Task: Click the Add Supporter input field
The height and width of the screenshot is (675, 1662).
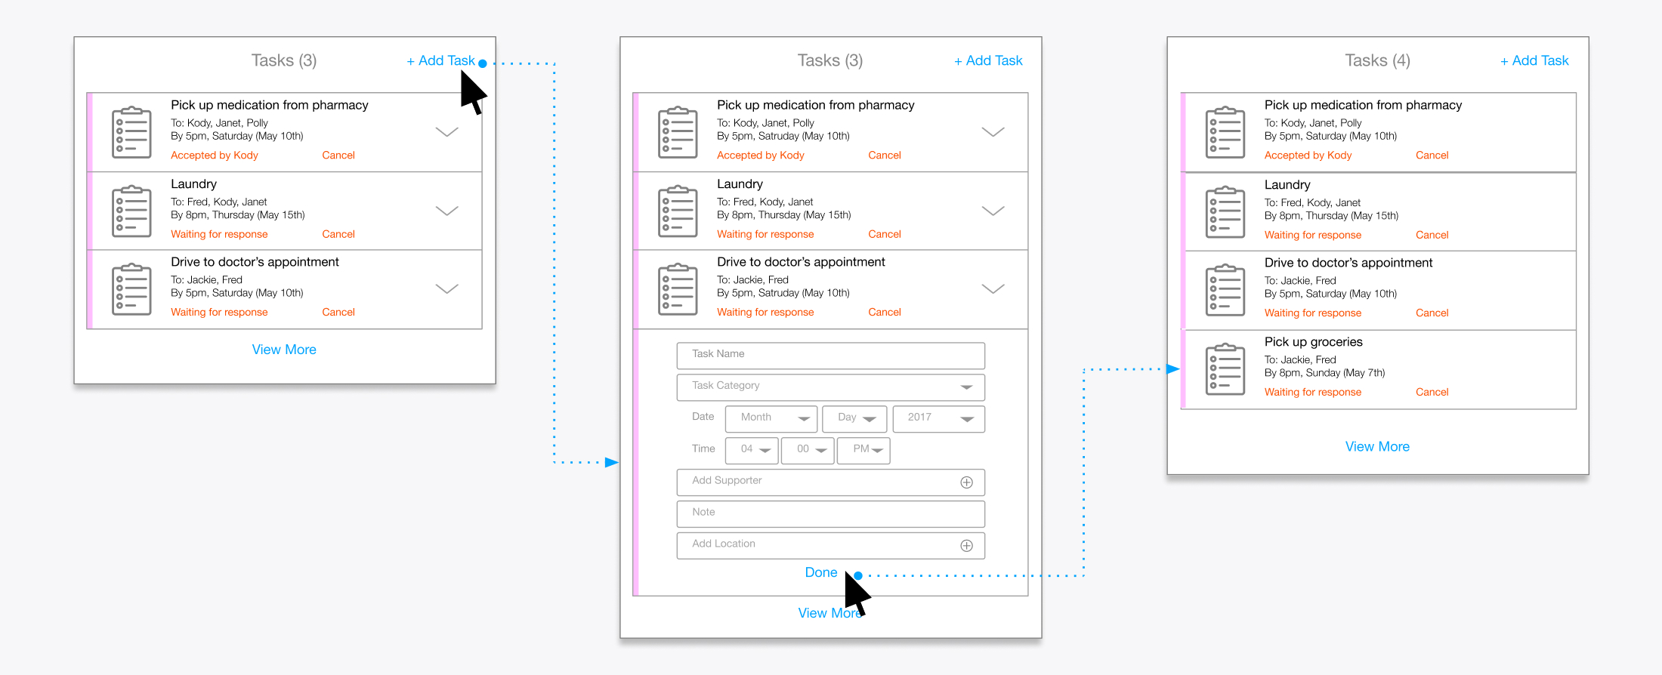Action: point(831,482)
